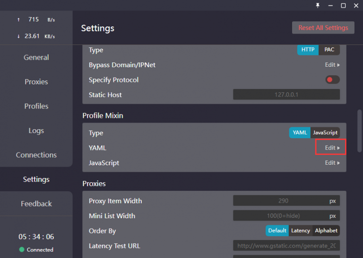Select HTTP as system proxy type
This screenshot has width=363, height=258.
click(x=308, y=50)
